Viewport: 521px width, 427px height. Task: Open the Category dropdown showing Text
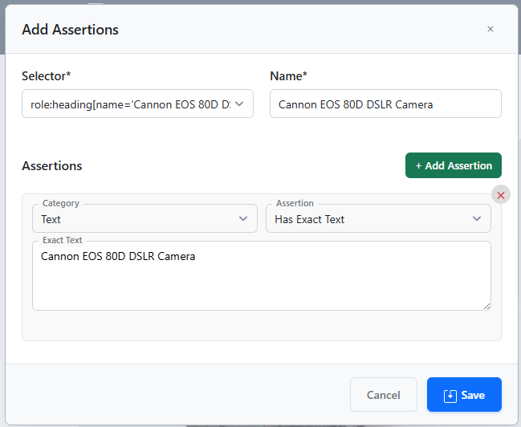[144, 218]
